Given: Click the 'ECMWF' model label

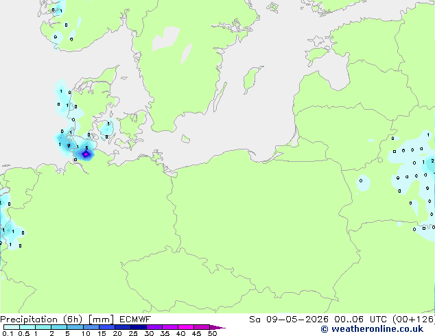Looking at the screenshot, I should [x=135, y=320].
